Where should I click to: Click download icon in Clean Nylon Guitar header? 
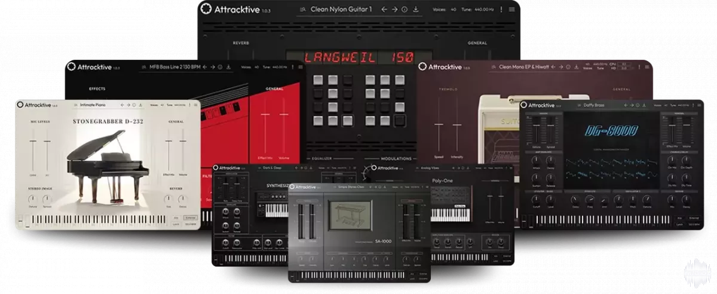pos(416,10)
